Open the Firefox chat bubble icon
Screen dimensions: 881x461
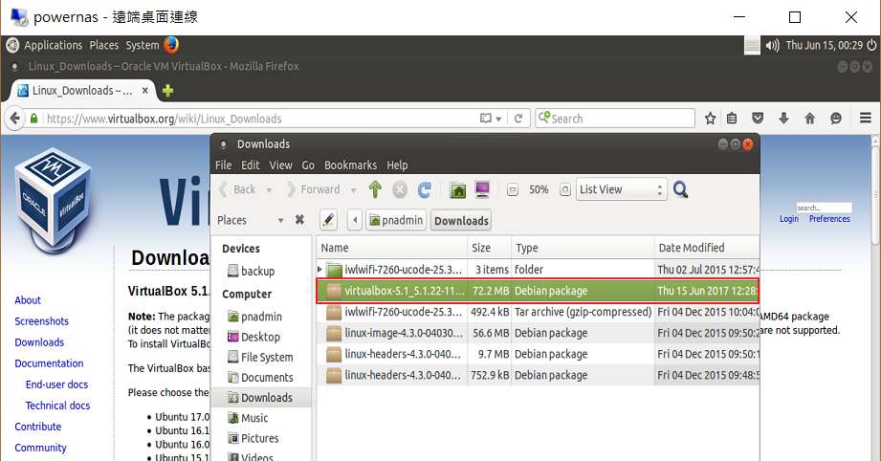(836, 119)
